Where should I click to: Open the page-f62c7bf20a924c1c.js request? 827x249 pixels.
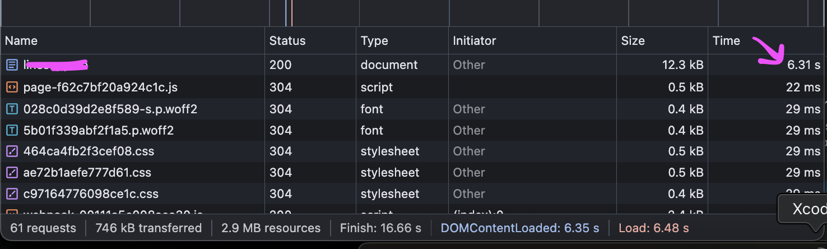click(100, 87)
